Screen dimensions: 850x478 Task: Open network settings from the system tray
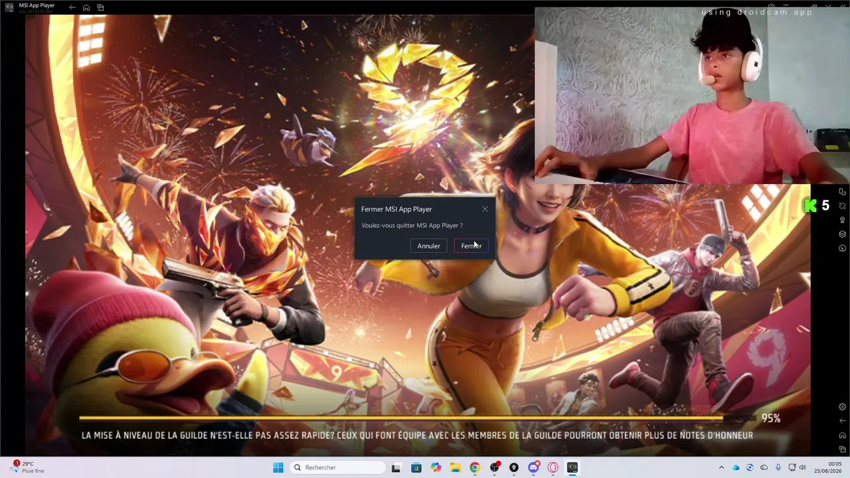tap(792, 467)
